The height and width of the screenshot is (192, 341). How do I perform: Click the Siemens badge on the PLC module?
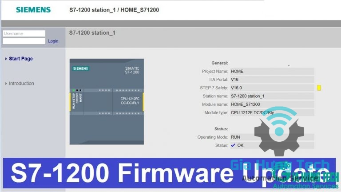point(81,68)
